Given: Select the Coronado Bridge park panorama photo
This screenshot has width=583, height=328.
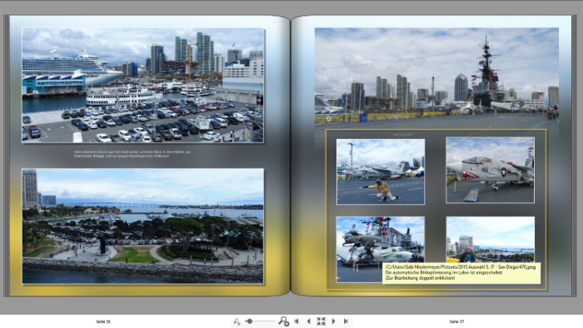Looking at the screenshot, I should pos(143,226).
